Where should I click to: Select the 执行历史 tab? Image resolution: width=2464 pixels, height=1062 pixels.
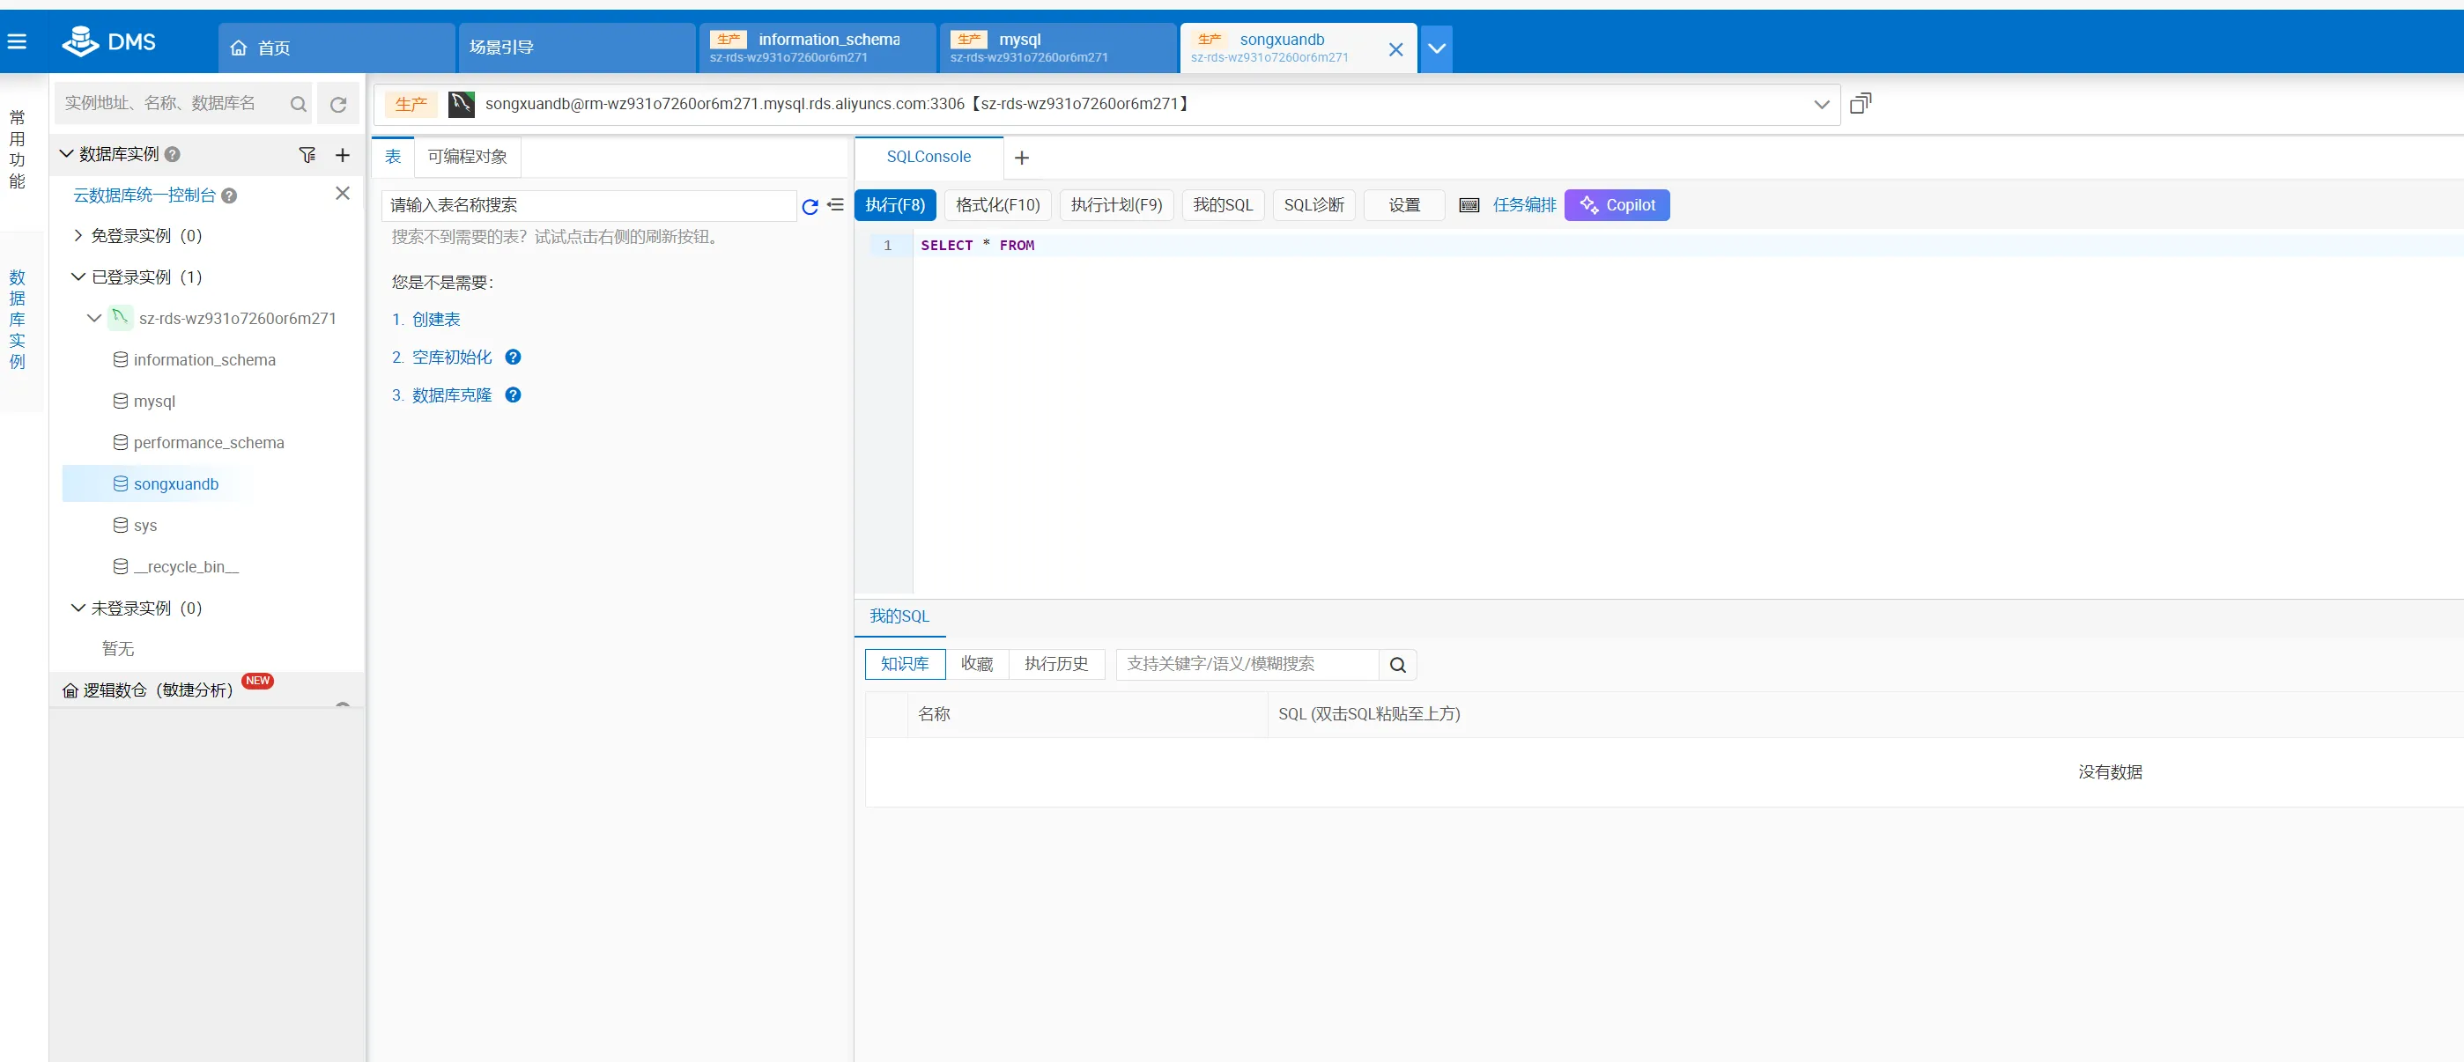click(x=1056, y=664)
